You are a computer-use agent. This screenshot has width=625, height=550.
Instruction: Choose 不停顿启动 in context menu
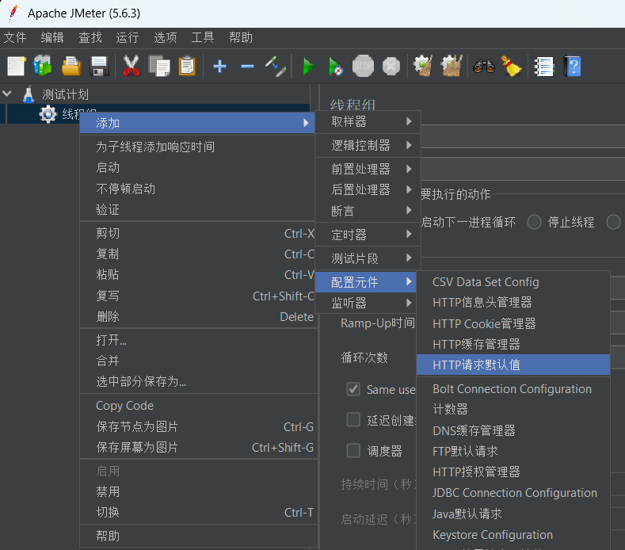pos(198,189)
